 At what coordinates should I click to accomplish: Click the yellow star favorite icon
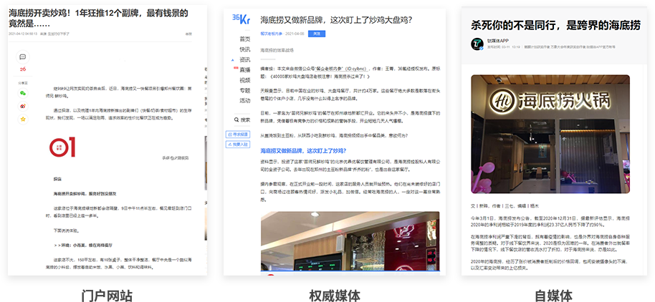tap(23, 120)
